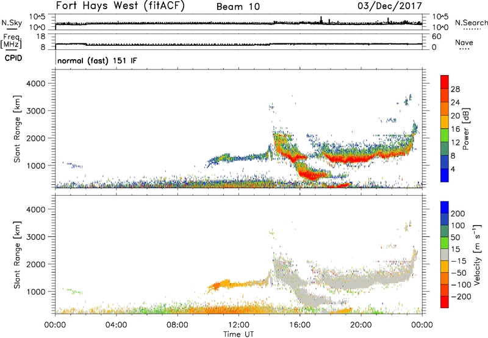
Task: Click the 'CPID' label
Action: (13, 58)
